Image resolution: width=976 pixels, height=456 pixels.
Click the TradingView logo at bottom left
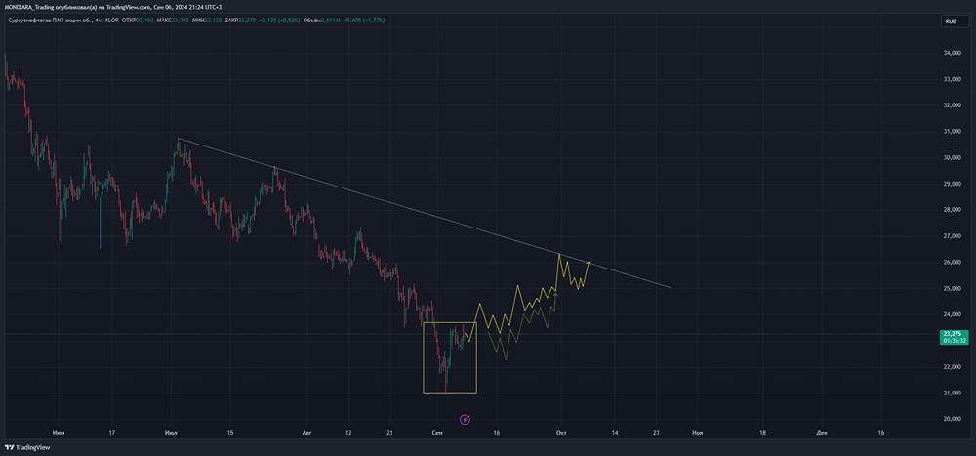tap(26, 447)
